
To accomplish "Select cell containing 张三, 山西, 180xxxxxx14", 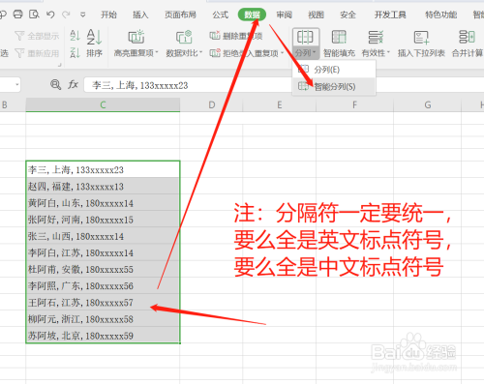I will click(x=103, y=236).
